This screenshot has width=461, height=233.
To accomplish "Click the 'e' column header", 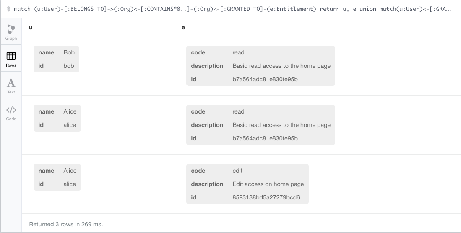I will [183, 27].
